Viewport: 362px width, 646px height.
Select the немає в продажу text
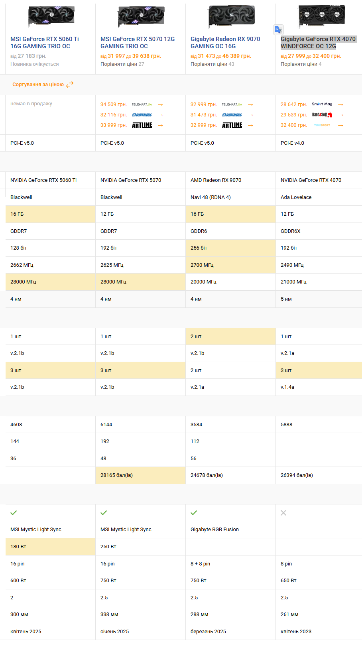pos(31,104)
